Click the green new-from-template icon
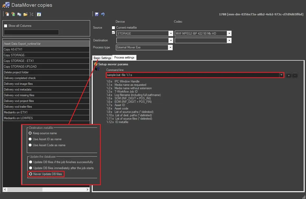This screenshot has width=306, height=199. click(13, 14)
